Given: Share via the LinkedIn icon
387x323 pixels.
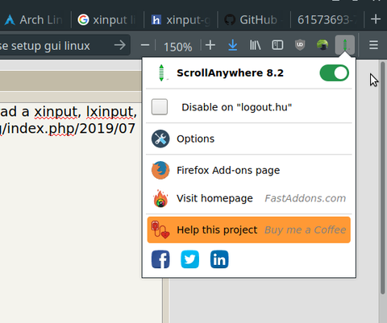Looking at the screenshot, I should pos(219,259).
